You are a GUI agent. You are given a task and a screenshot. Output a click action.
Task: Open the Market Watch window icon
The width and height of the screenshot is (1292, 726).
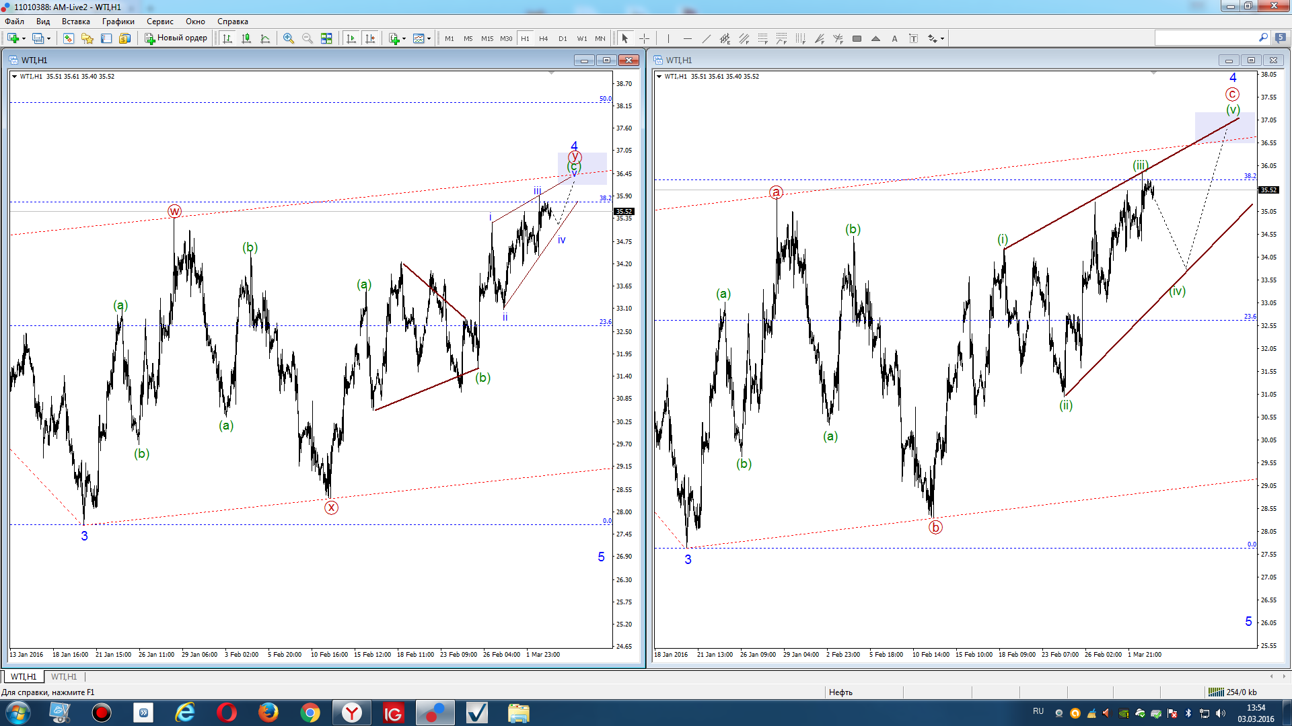pyautogui.click(x=69, y=38)
